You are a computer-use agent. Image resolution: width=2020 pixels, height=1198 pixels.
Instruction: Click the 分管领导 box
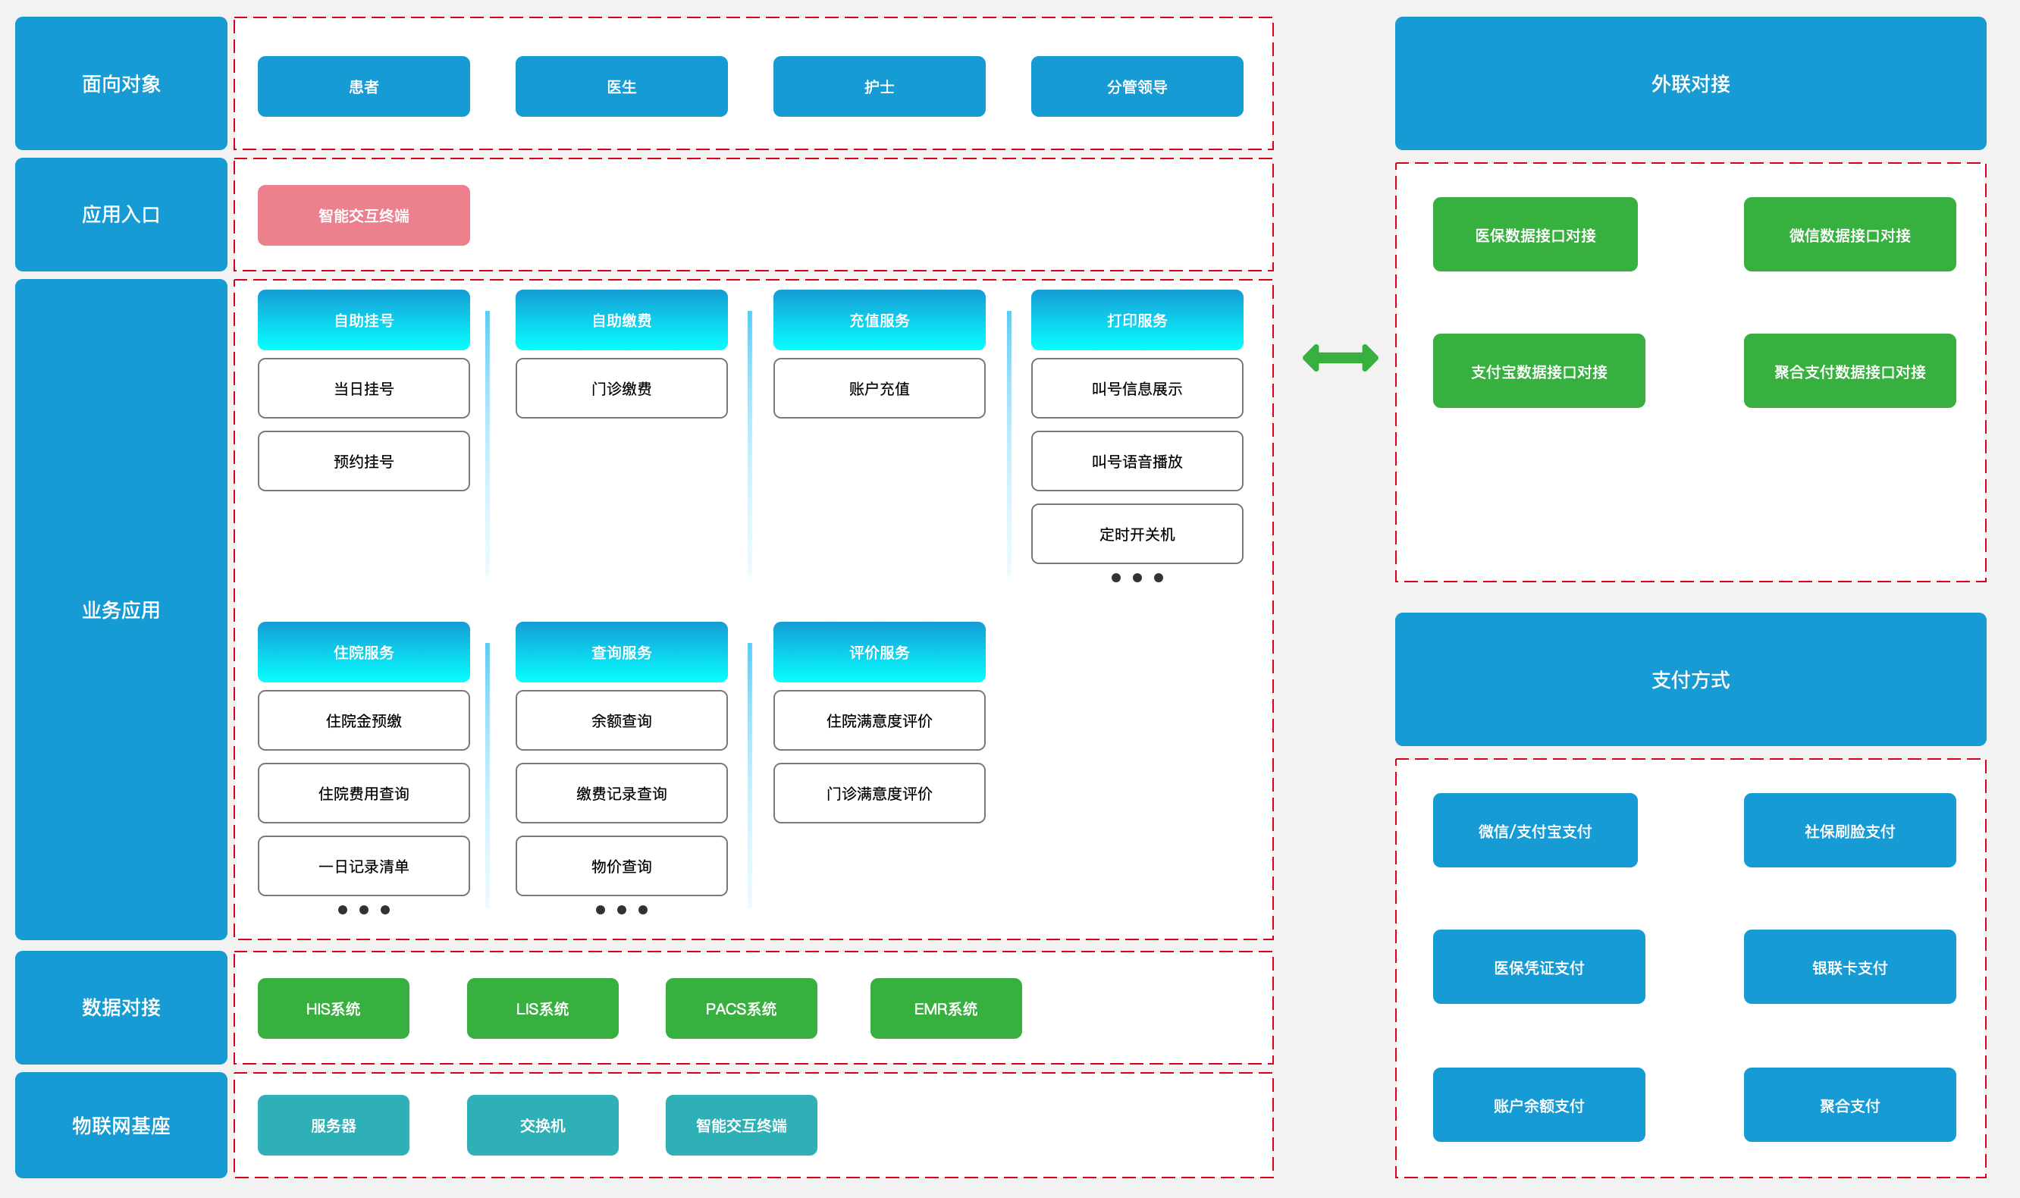tap(1137, 86)
